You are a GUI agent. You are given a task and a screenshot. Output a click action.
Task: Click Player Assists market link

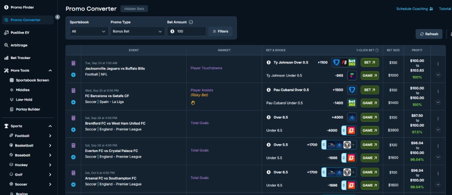[202, 90]
